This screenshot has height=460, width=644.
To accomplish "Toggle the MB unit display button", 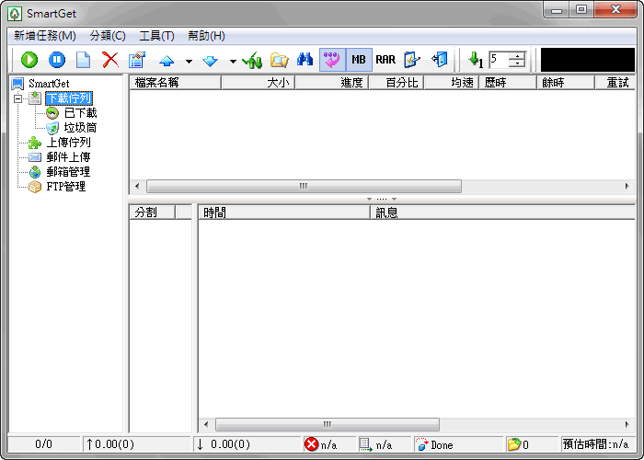I will [x=359, y=60].
